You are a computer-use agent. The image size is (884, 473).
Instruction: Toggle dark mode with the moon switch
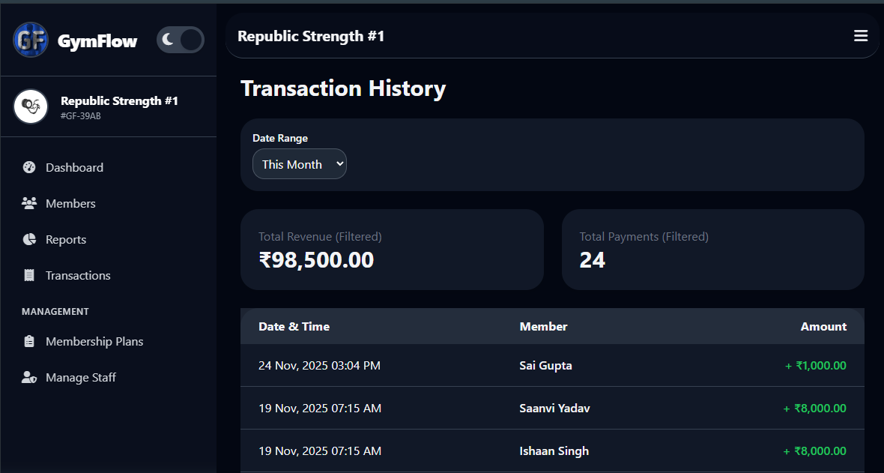coord(180,40)
